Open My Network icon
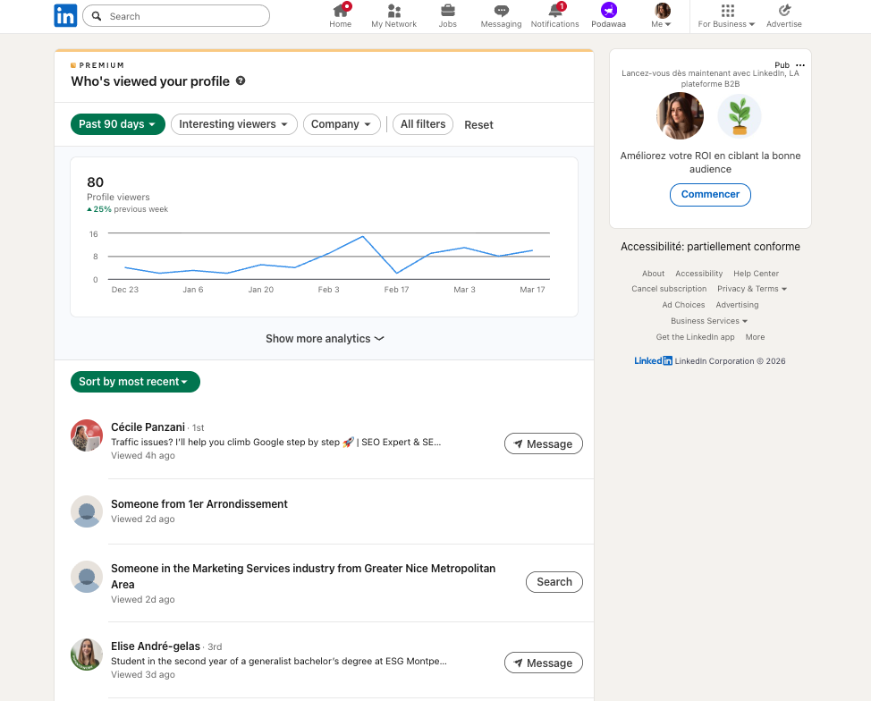 click(x=393, y=11)
